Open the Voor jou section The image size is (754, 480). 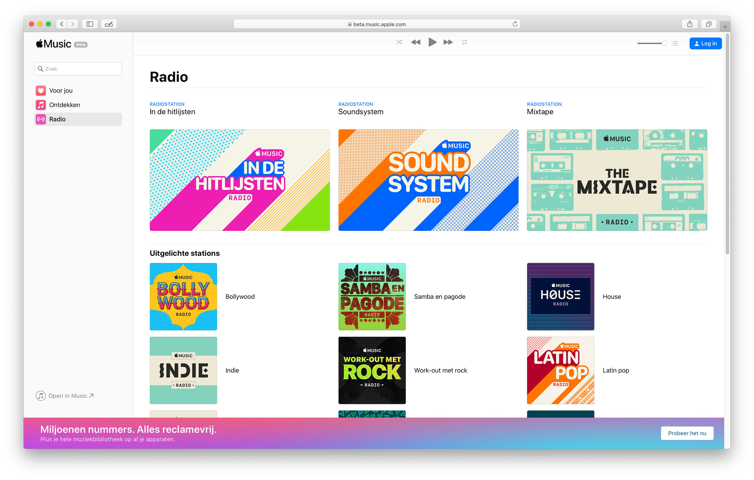[78, 91]
